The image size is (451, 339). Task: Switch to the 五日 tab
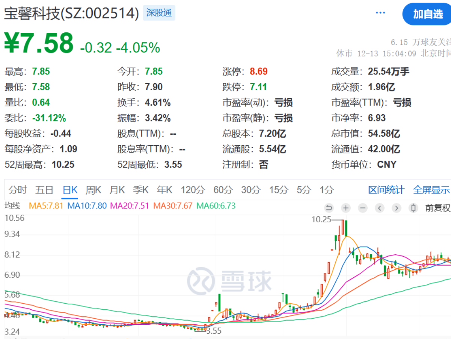[44, 190]
